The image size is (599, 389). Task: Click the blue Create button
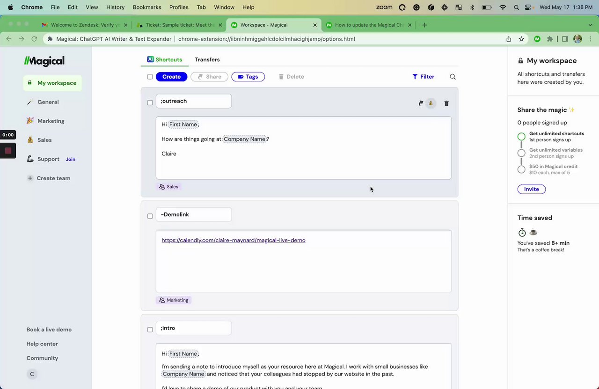(171, 77)
